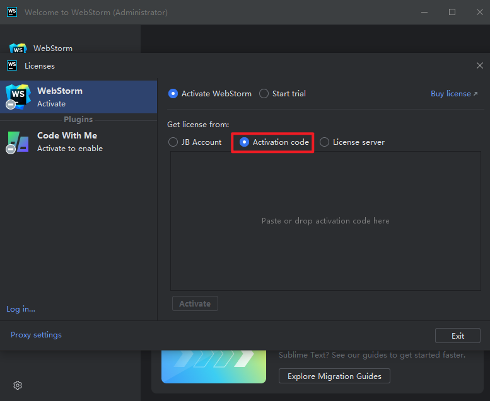The width and height of the screenshot is (490, 401).
Task: Click the 'Activate to enable' text under Code With Me
Action: click(x=70, y=149)
